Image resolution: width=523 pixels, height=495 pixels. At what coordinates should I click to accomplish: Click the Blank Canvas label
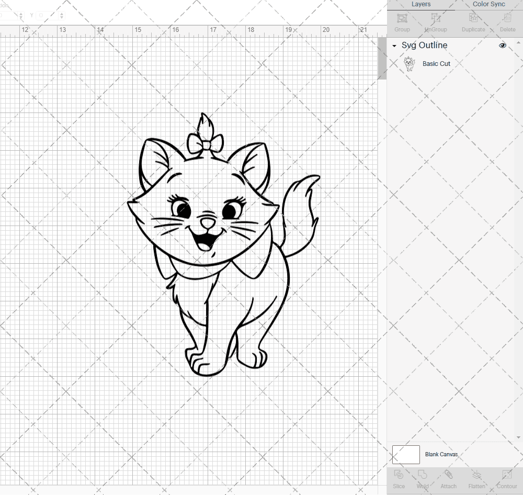[441, 454]
